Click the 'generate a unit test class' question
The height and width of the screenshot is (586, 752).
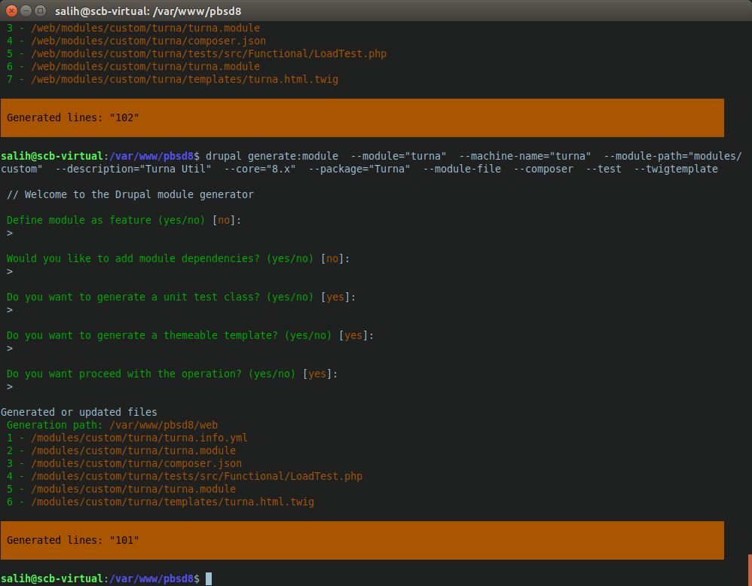coord(181,297)
